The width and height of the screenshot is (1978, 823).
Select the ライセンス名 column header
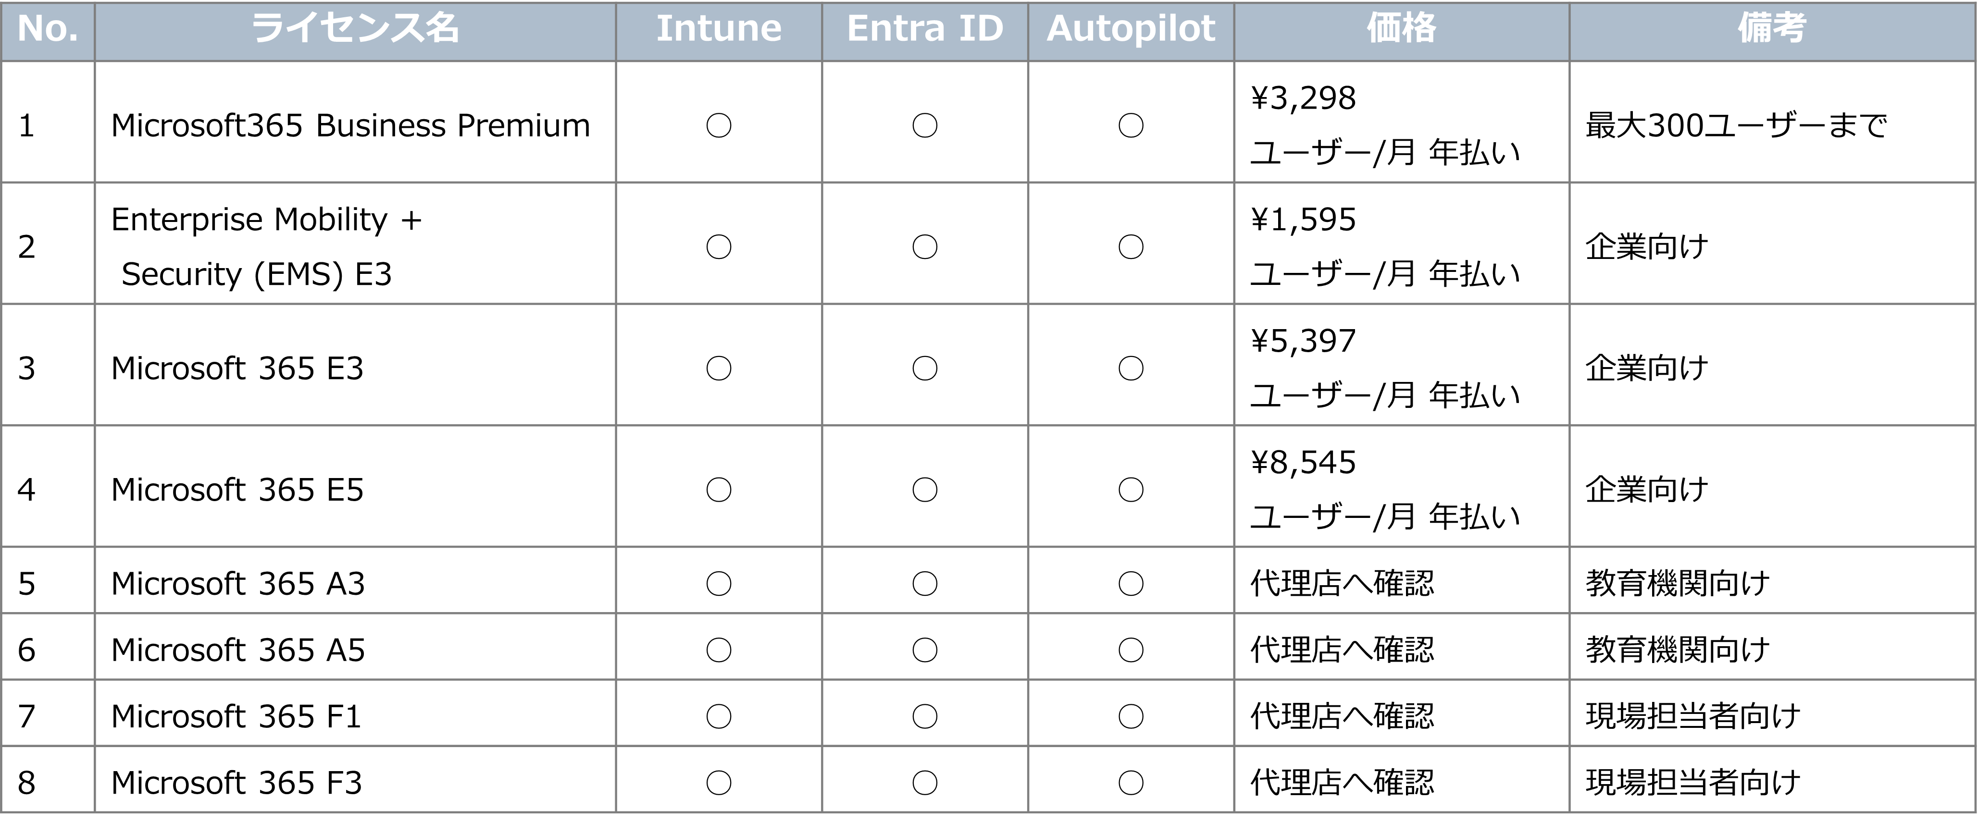click(x=355, y=29)
